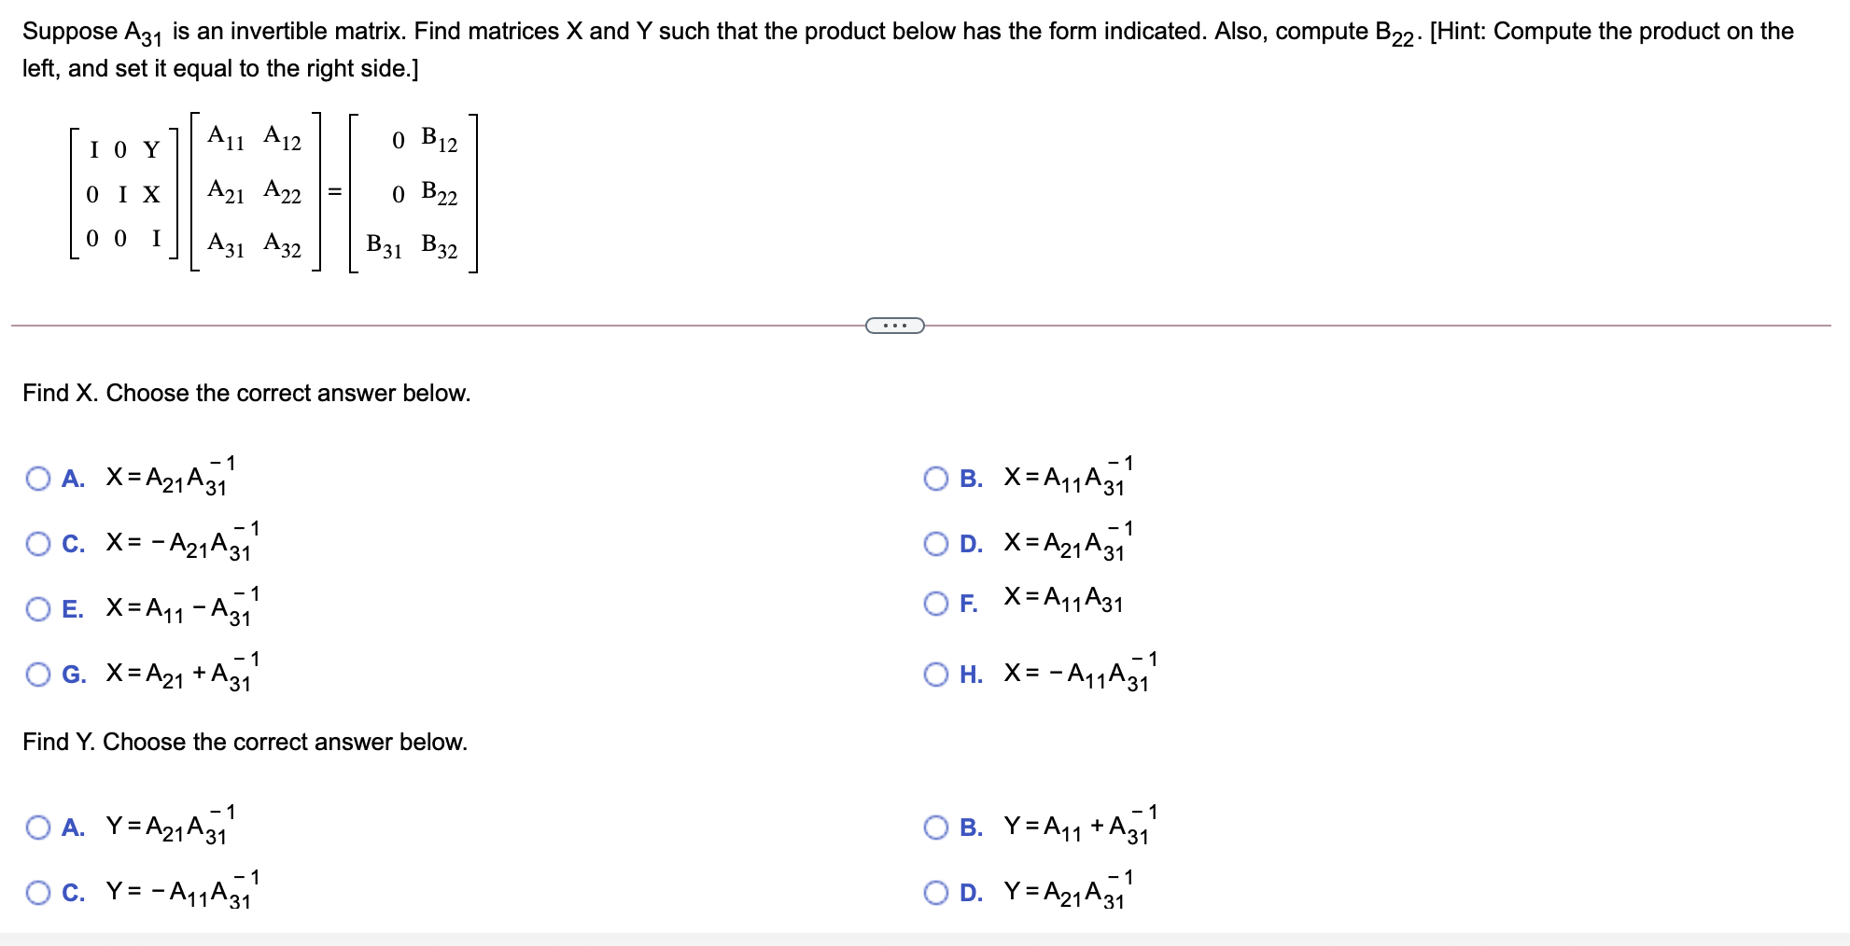Select answer C, Y = −A11A31⁻¹, for Find Y
1850x946 pixels.
point(37,893)
